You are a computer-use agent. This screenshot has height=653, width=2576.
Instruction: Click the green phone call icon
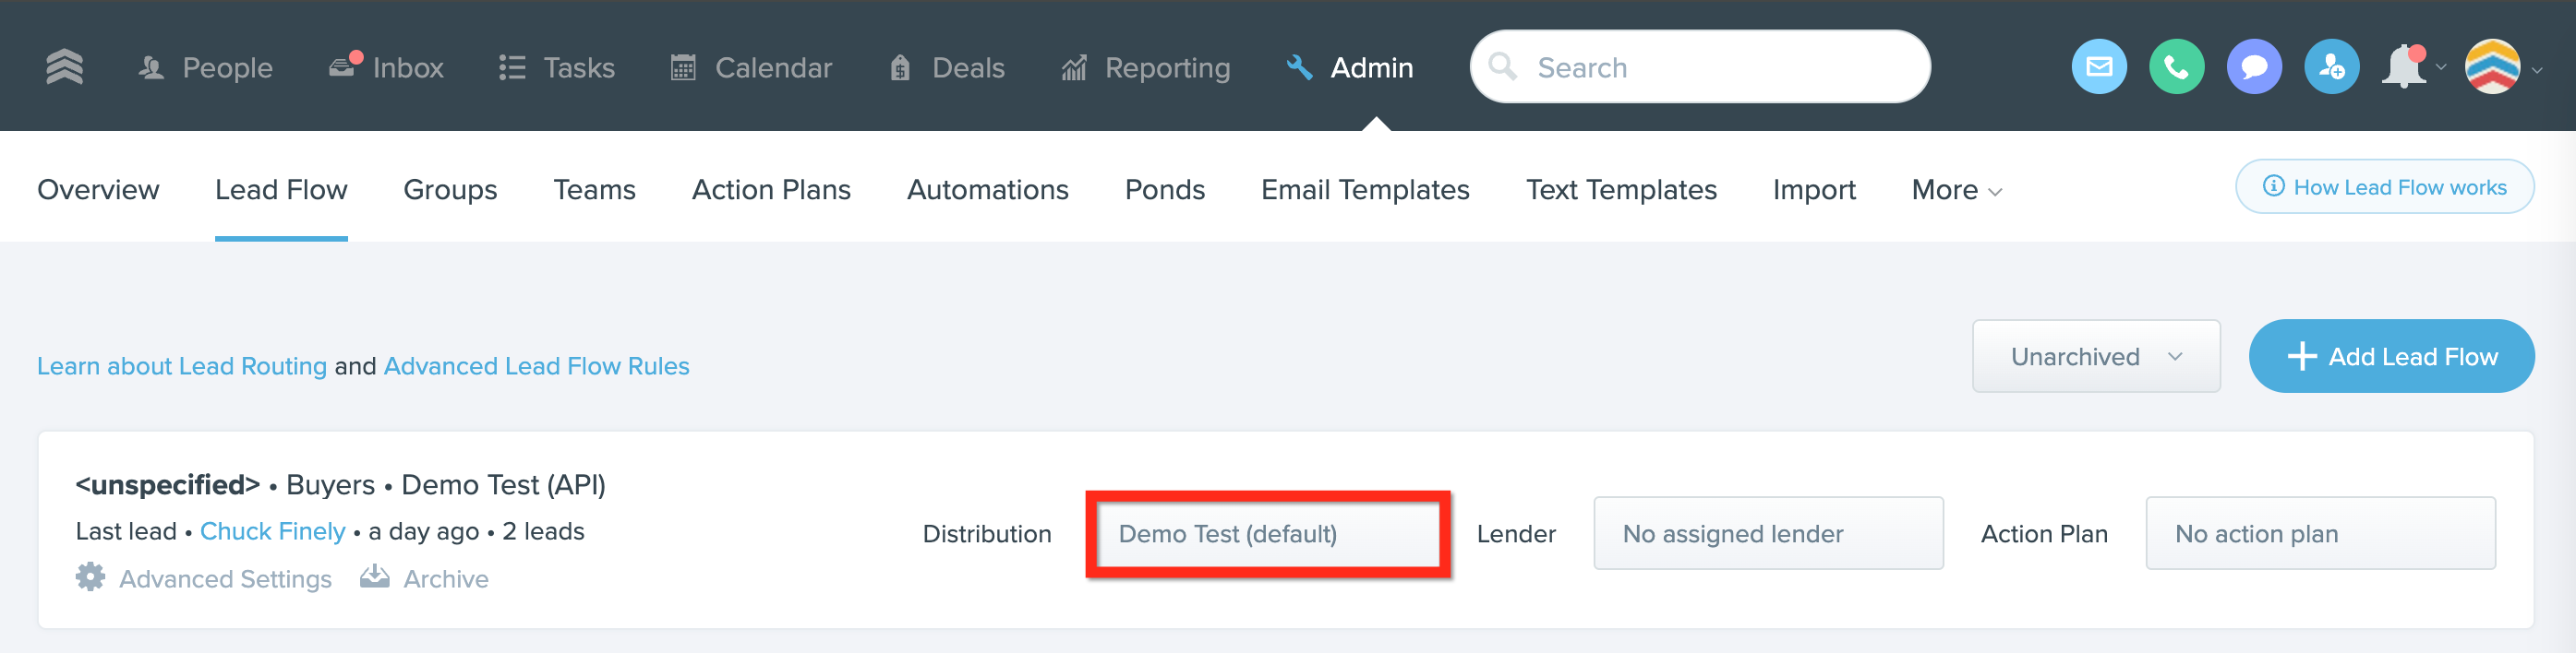click(2176, 67)
